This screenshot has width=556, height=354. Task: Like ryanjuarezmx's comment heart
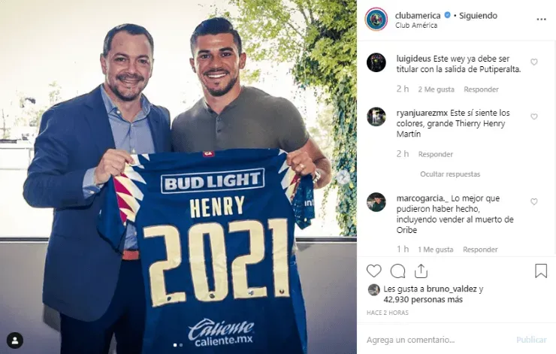(533, 116)
